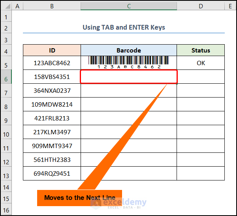The height and width of the screenshot is (216, 237).
Task: Click the empty Status cell beside 694RQZ9451
Action: pyautogui.click(x=201, y=173)
